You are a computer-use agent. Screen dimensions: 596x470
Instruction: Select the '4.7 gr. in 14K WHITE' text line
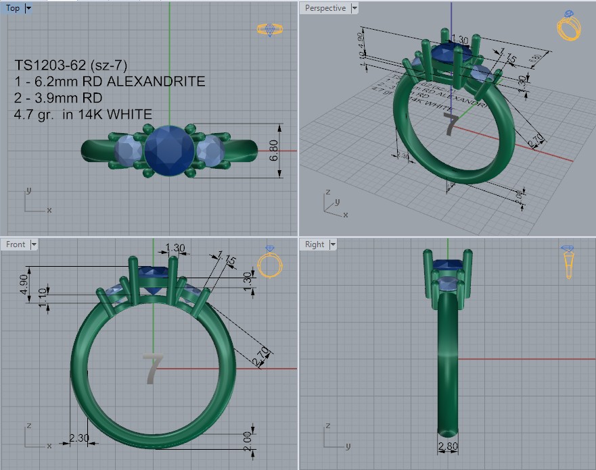(83, 115)
